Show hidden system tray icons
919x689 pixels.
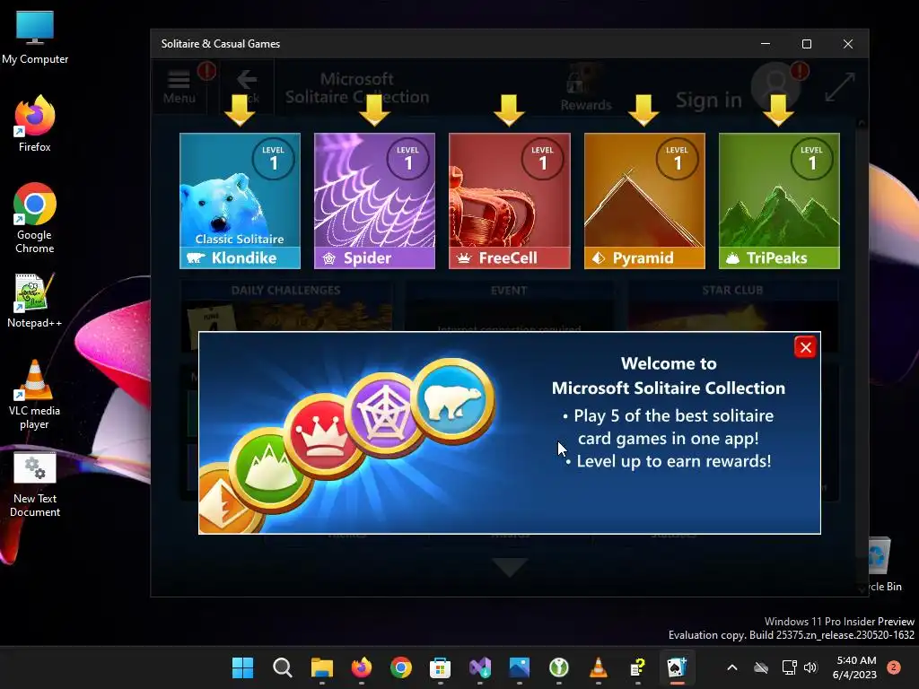point(732,667)
